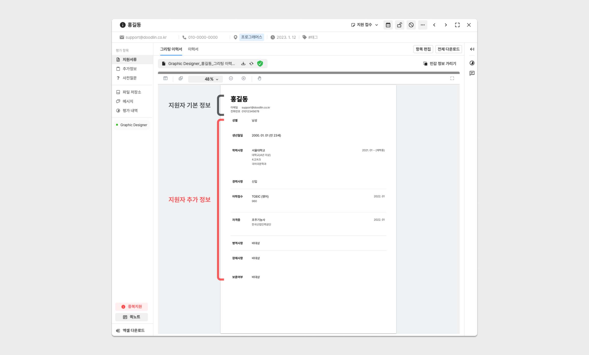Zoom out of the PDF viewer
The image size is (589, 355).
click(231, 78)
